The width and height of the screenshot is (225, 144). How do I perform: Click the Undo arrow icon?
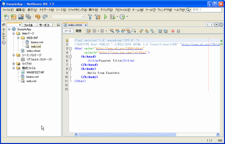38,17
